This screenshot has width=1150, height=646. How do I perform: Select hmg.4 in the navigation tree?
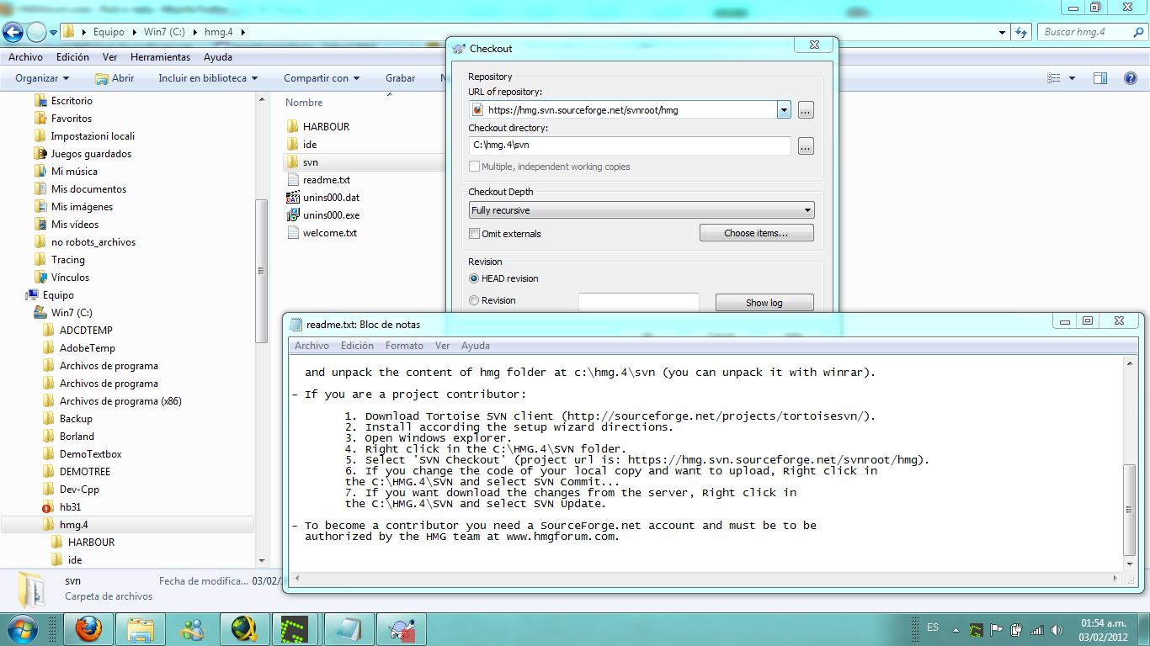[74, 525]
